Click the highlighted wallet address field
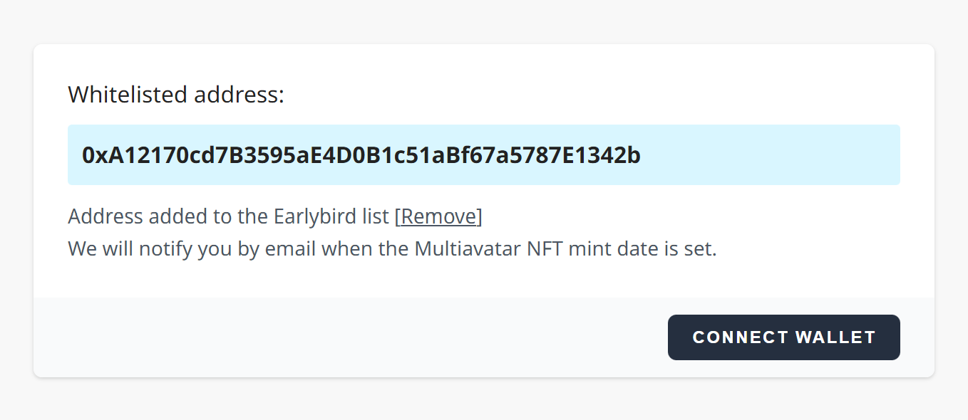This screenshot has height=420, width=968. tap(484, 155)
